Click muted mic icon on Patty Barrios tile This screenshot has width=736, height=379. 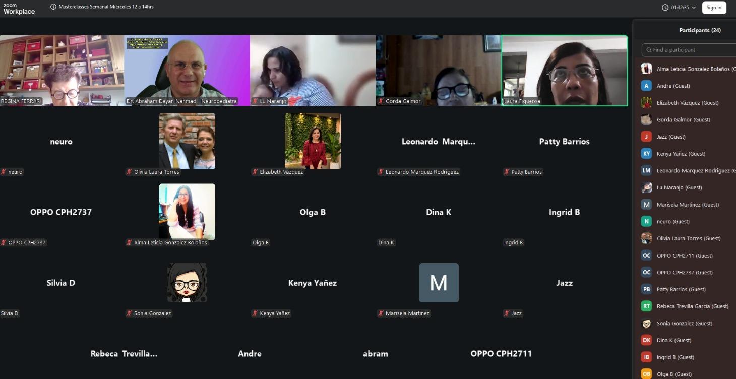[x=507, y=172]
